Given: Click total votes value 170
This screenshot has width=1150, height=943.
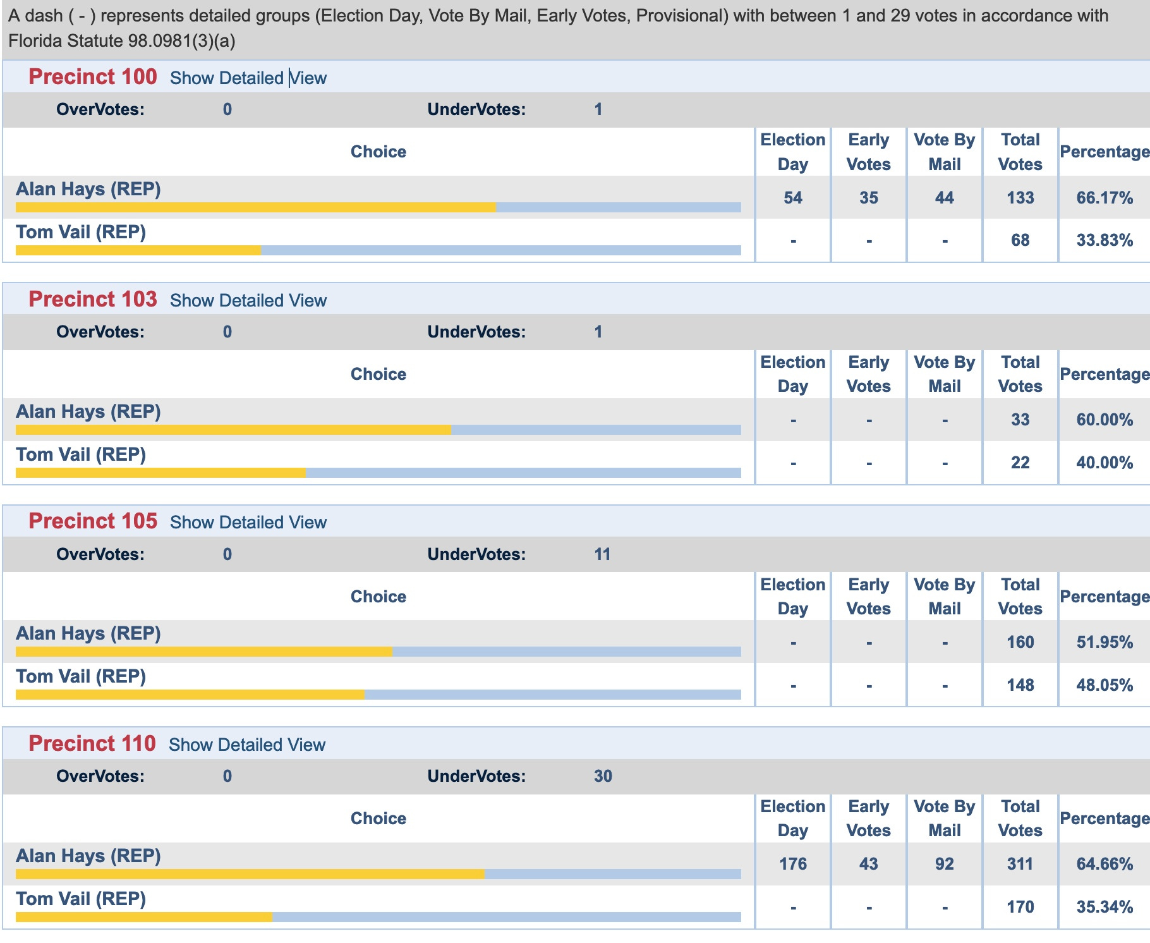Looking at the screenshot, I should pyautogui.click(x=1020, y=907).
